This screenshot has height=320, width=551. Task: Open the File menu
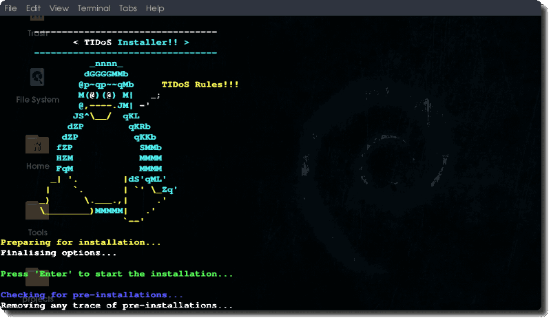tap(10, 8)
